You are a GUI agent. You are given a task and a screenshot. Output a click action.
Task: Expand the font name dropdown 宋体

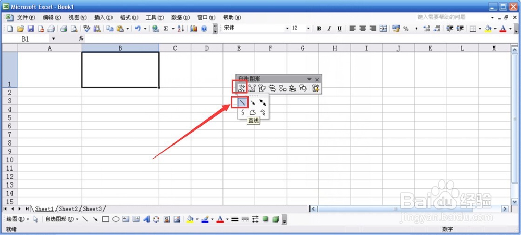(287, 29)
